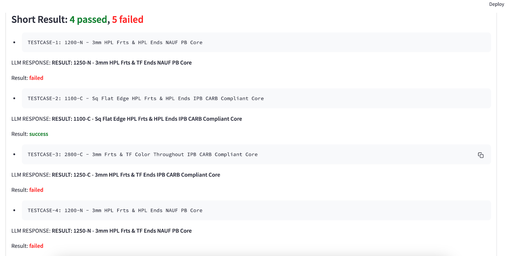Select the TESTCASE-2 code block text

point(146,98)
